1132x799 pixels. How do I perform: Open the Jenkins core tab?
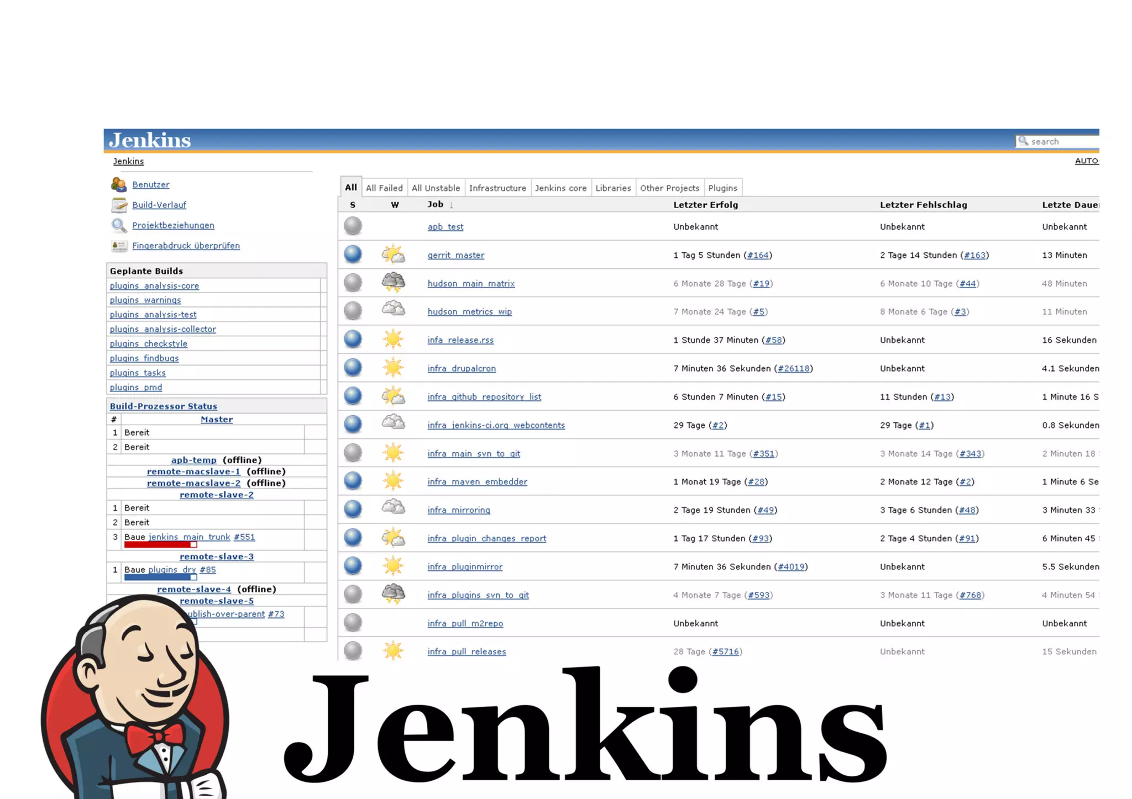click(x=560, y=188)
